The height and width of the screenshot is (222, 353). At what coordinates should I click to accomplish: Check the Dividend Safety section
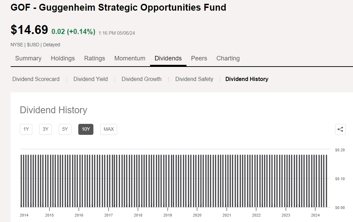coord(194,79)
